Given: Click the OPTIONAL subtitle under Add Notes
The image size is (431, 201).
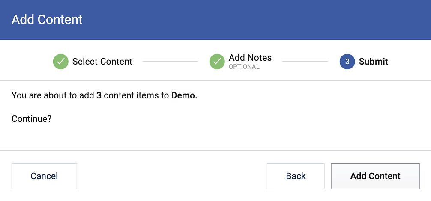Looking at the screenshot, I should coord(244,67).
